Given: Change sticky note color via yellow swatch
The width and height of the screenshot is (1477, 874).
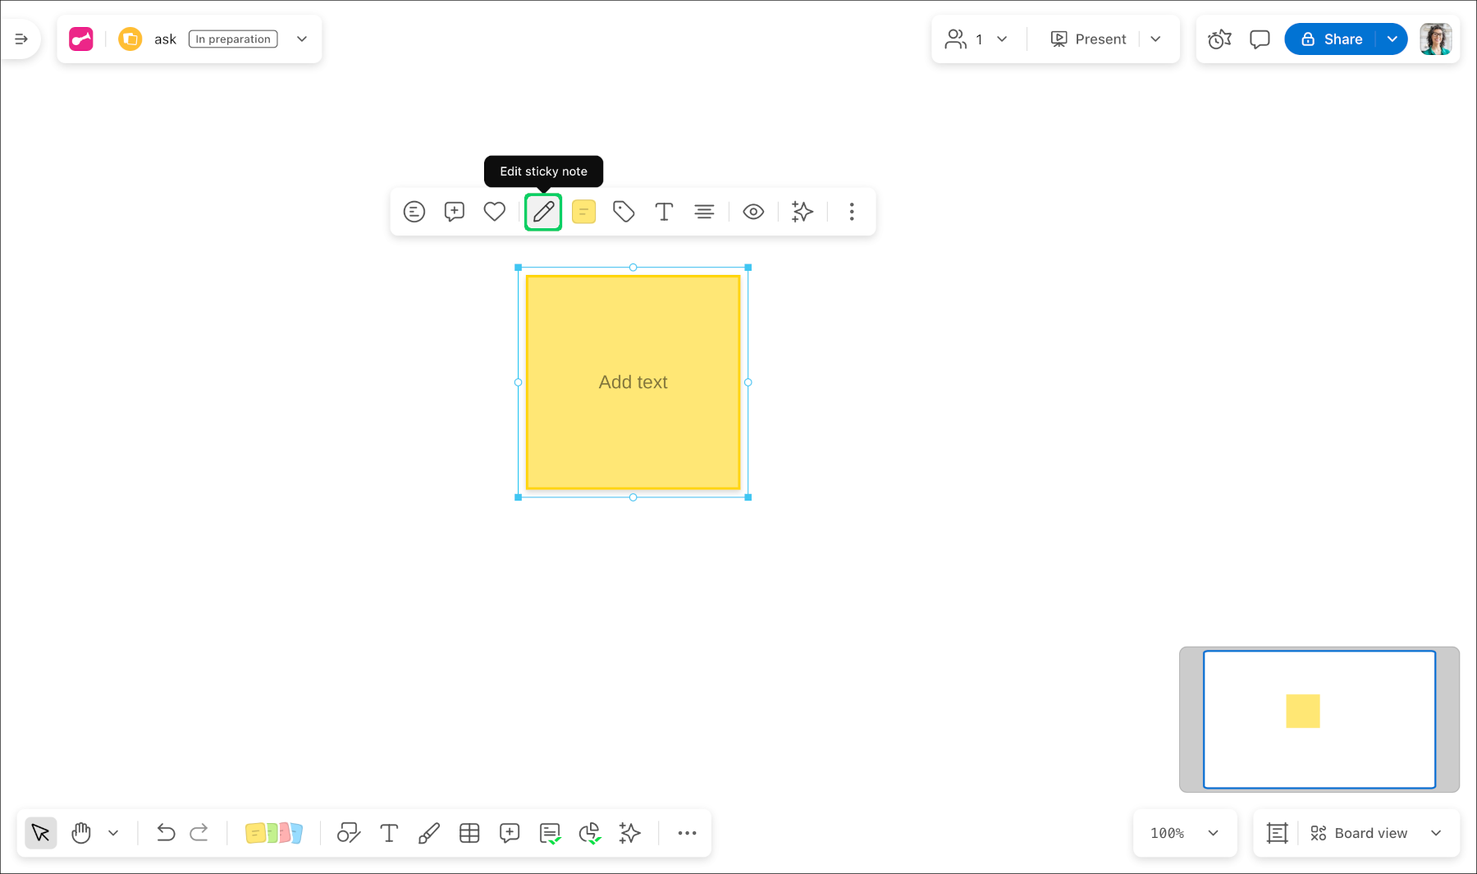Looking at the screenshot, I should 583,212.
